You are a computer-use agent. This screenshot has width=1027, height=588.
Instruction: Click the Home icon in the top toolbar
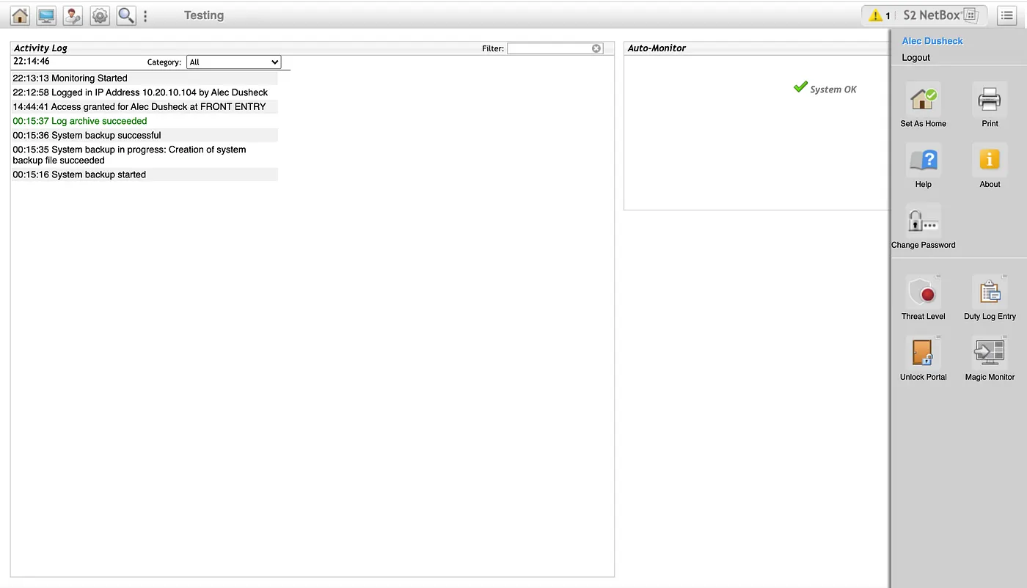20,15
